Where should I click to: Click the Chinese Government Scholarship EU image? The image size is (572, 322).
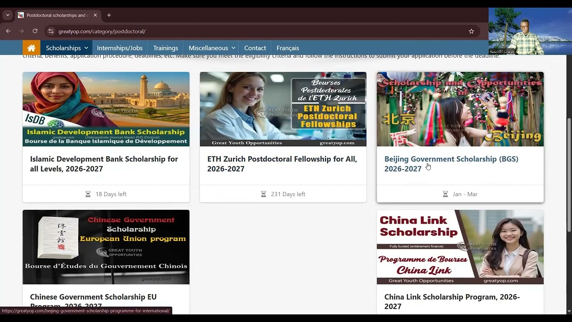(106, 247)
